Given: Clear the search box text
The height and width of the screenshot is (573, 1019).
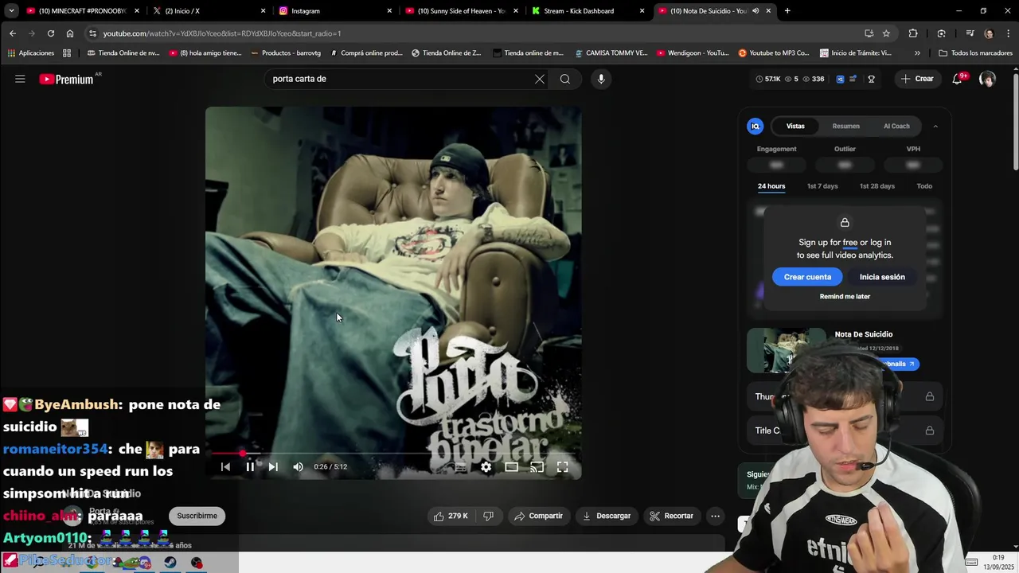Looking at the screenshot, I should (540, 79).
